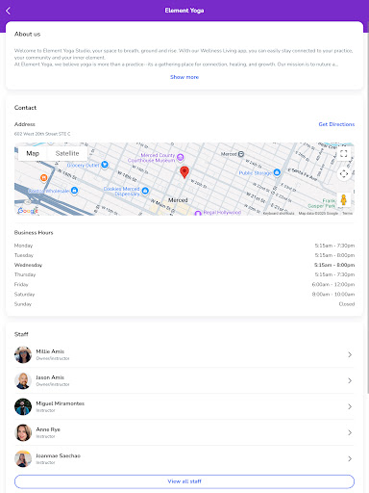Click the Regal Hollywood map marker
The height and width of the screenshot is (493, 369).
198,213
